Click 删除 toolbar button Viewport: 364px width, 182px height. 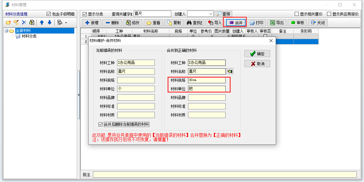112,23
